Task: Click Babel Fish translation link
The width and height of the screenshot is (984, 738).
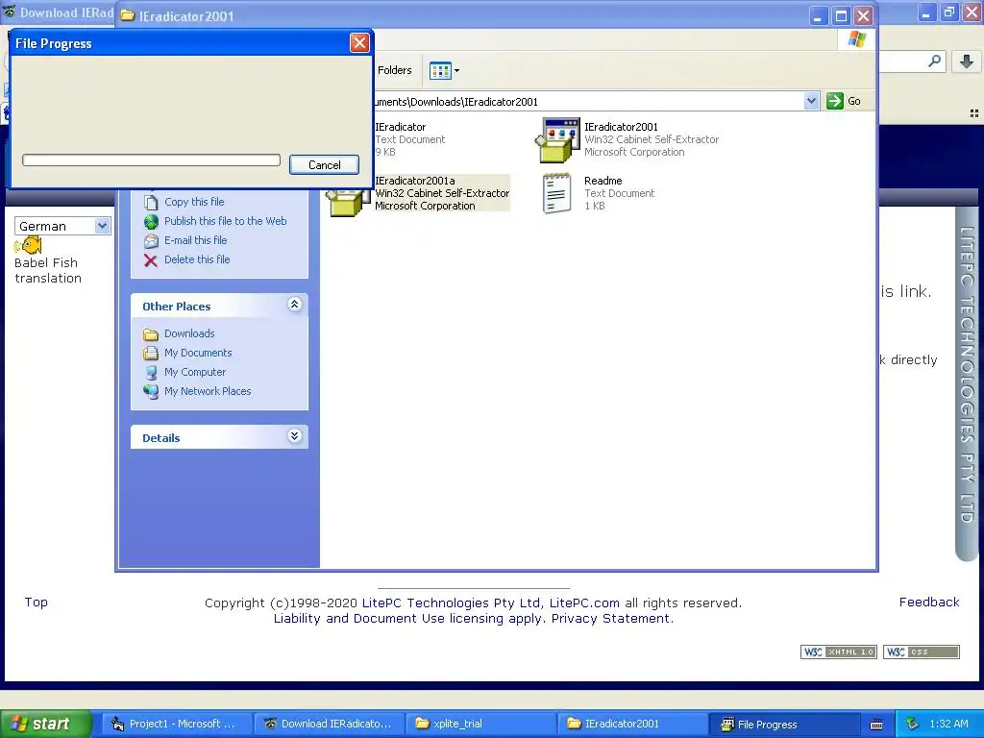Action: tap(48, 270)
